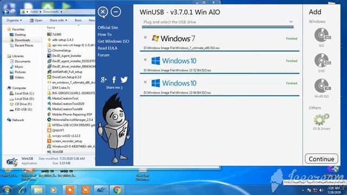Click the Continue button

click(322, 159)
